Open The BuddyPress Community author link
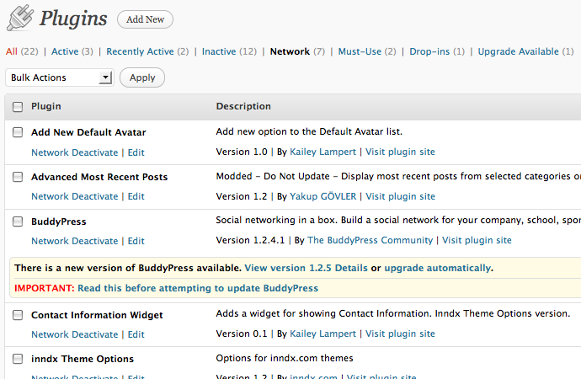The height and width of the screenshot is (379, 581). [370, 240]
